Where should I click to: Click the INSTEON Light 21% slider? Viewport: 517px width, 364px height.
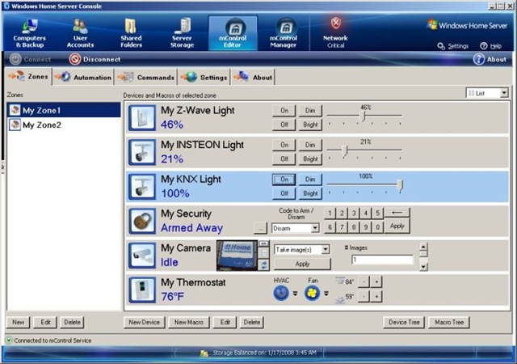pos(345,150)
